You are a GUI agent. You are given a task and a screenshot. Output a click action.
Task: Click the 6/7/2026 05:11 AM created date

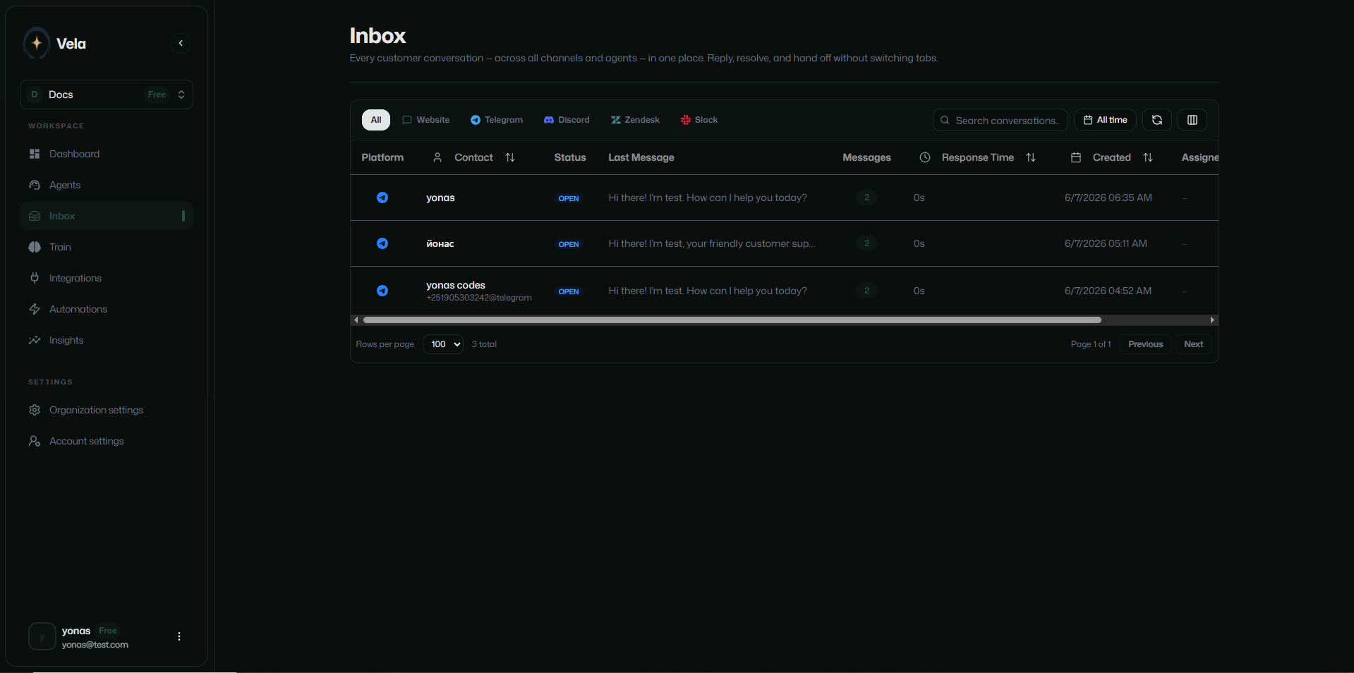point(1106,243)
